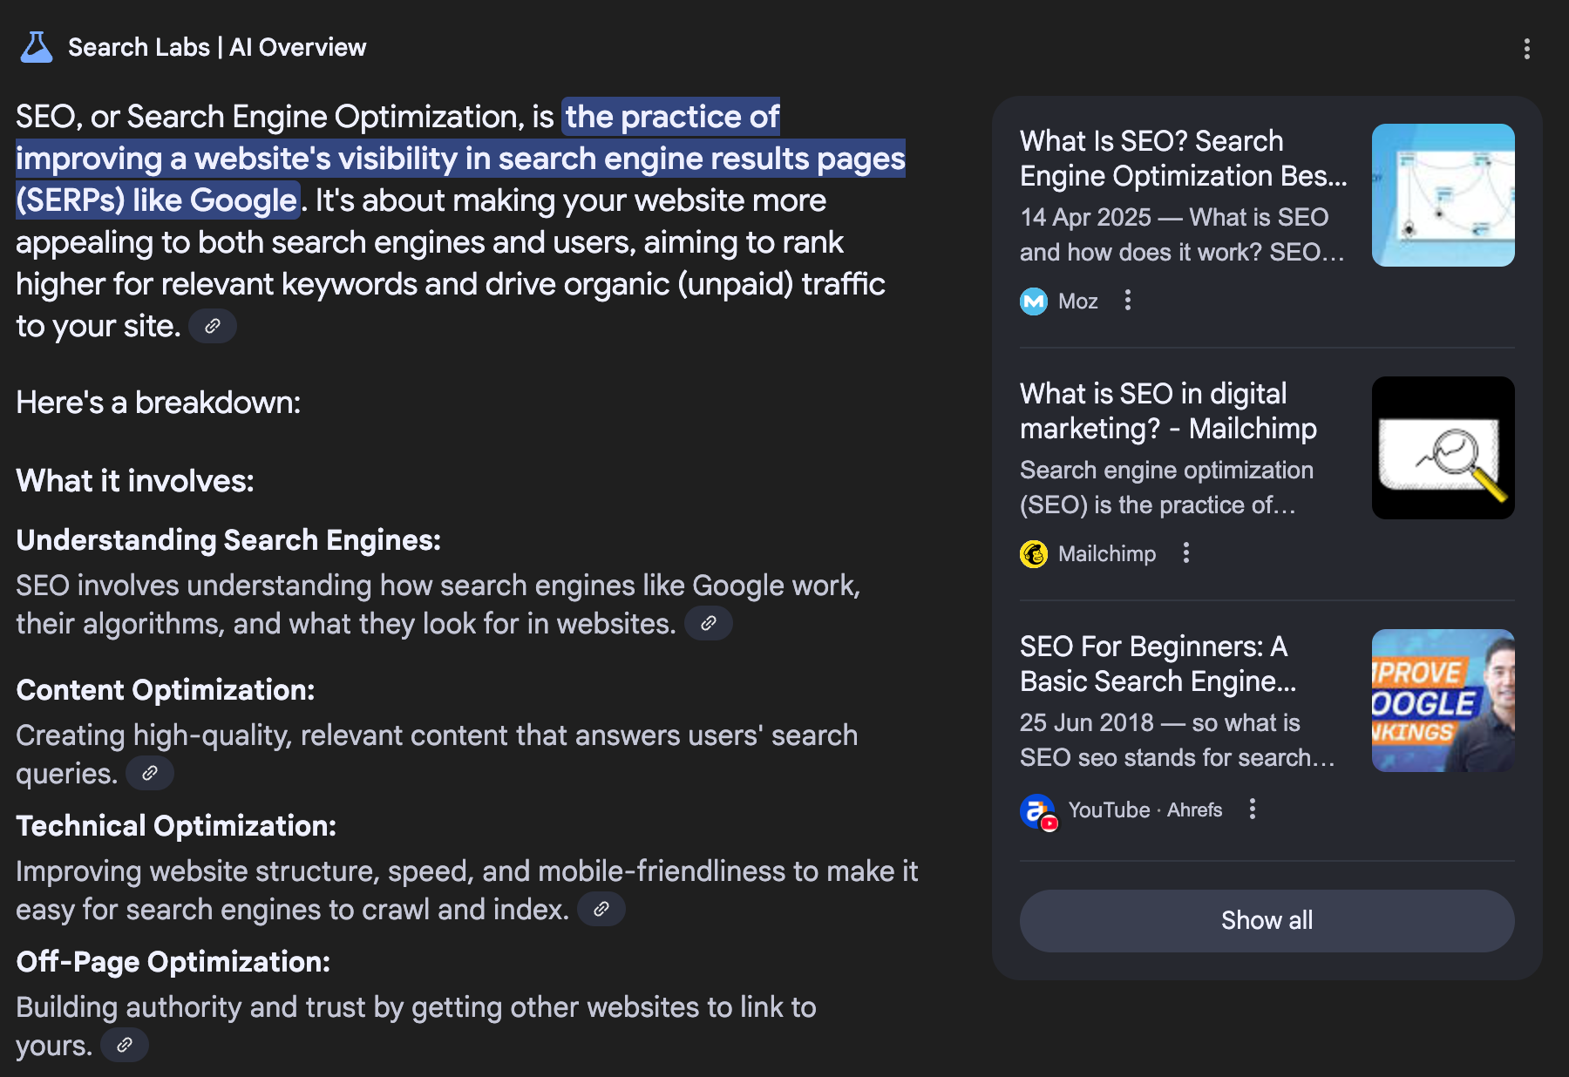This screenshot has width=1569, height=1077.
Task: Open the three-dot menu next to Mailchimp
Action: click(1186, 553)
